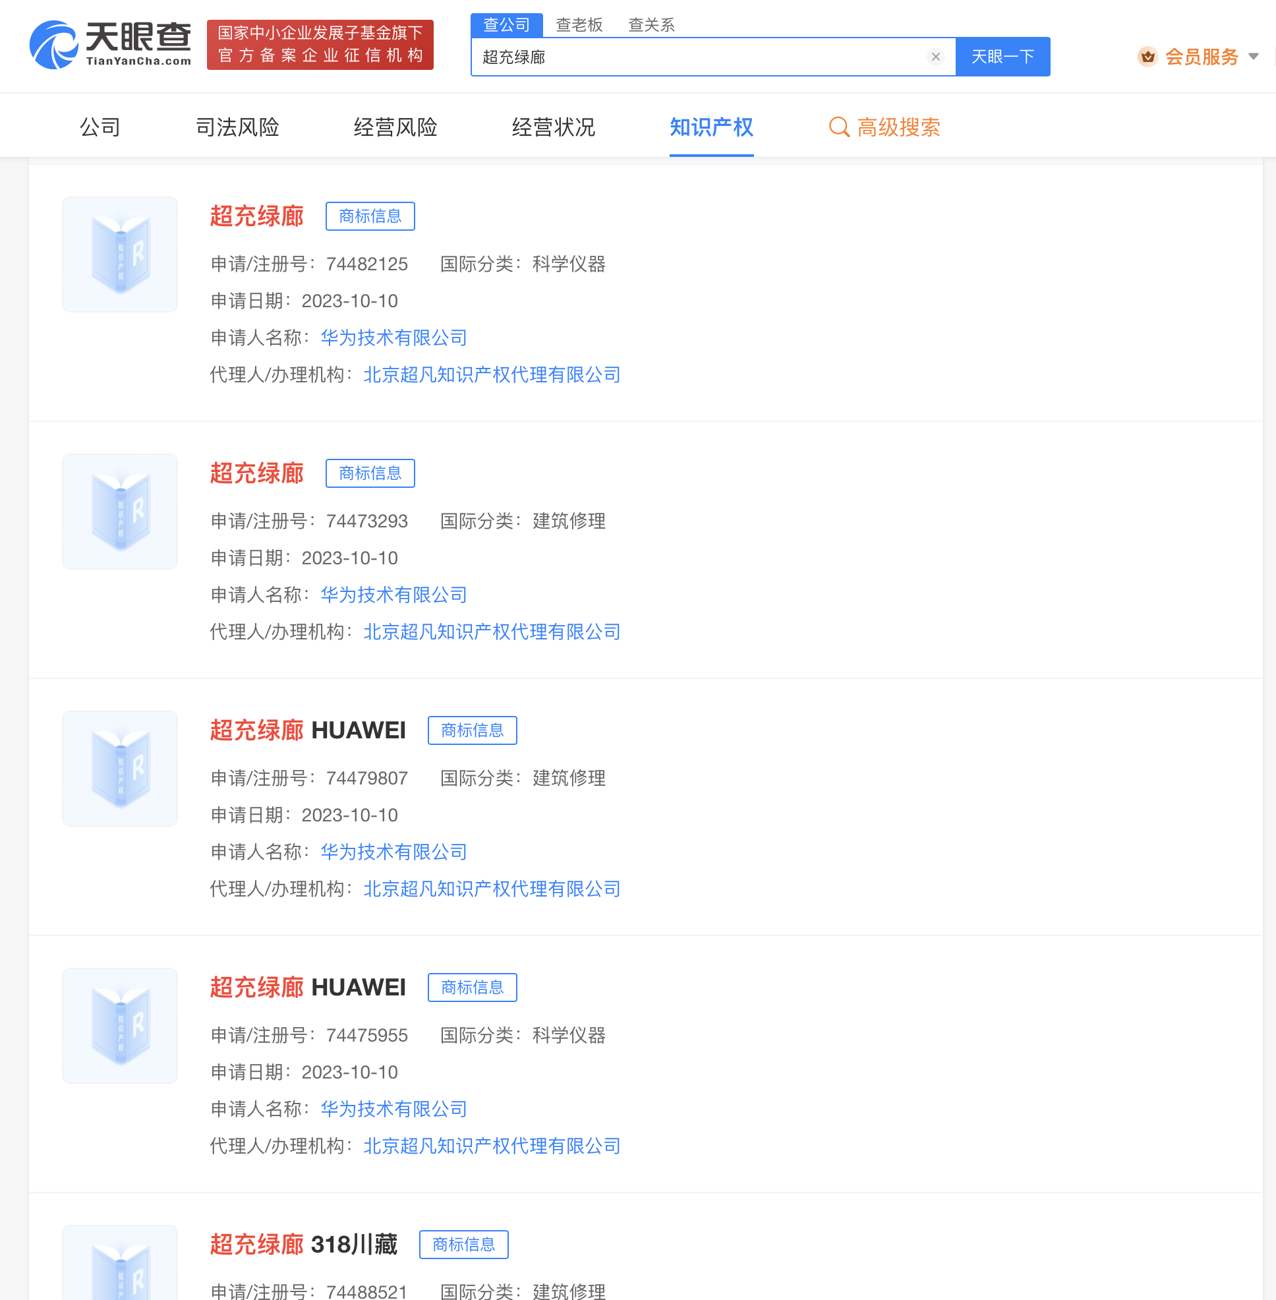
Task: Open thumbnail of trademark 74475955
Action: coord(120,1025)
